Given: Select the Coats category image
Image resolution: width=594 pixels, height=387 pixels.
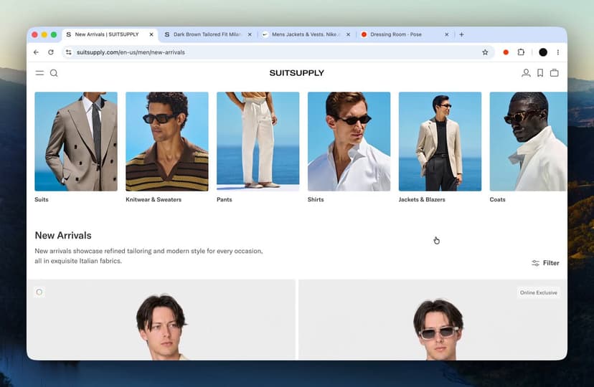Looking at the screenshot, I should pyautogui.click(x=529, y=141).
